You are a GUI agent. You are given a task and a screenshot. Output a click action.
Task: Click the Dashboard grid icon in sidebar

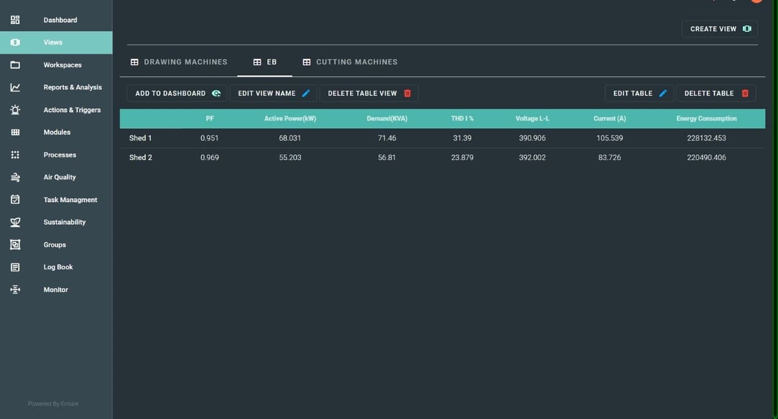tap(16, 20)
